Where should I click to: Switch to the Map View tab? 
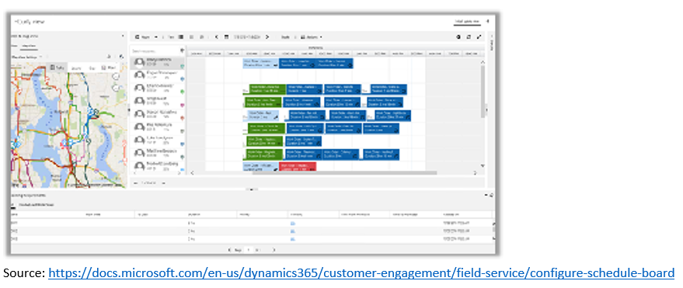click(x=29, y=46)
